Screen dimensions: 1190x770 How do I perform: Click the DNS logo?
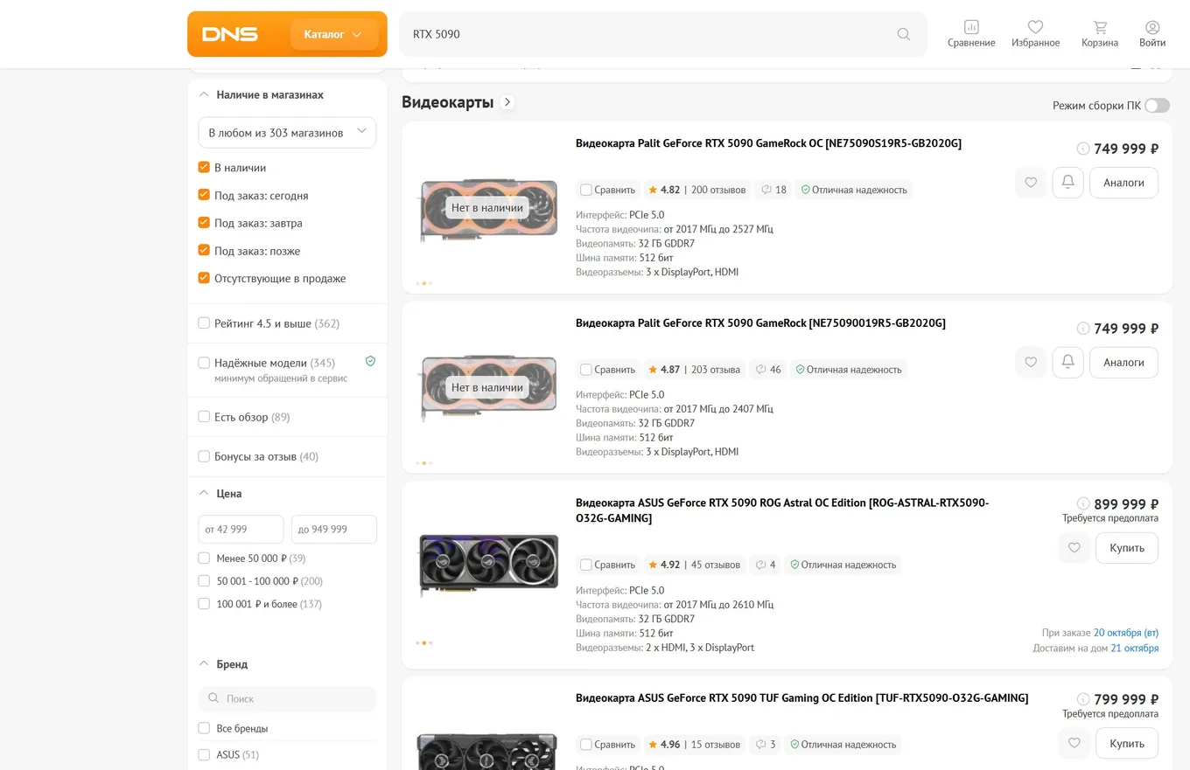(x=229, y=34)
